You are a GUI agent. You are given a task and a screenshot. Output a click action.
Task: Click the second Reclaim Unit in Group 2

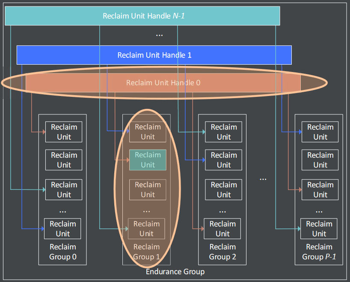click(223, 160)
